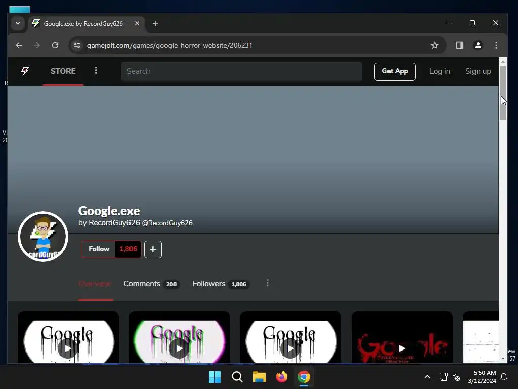Open the Chrome three-dot menu

(496, 45)
